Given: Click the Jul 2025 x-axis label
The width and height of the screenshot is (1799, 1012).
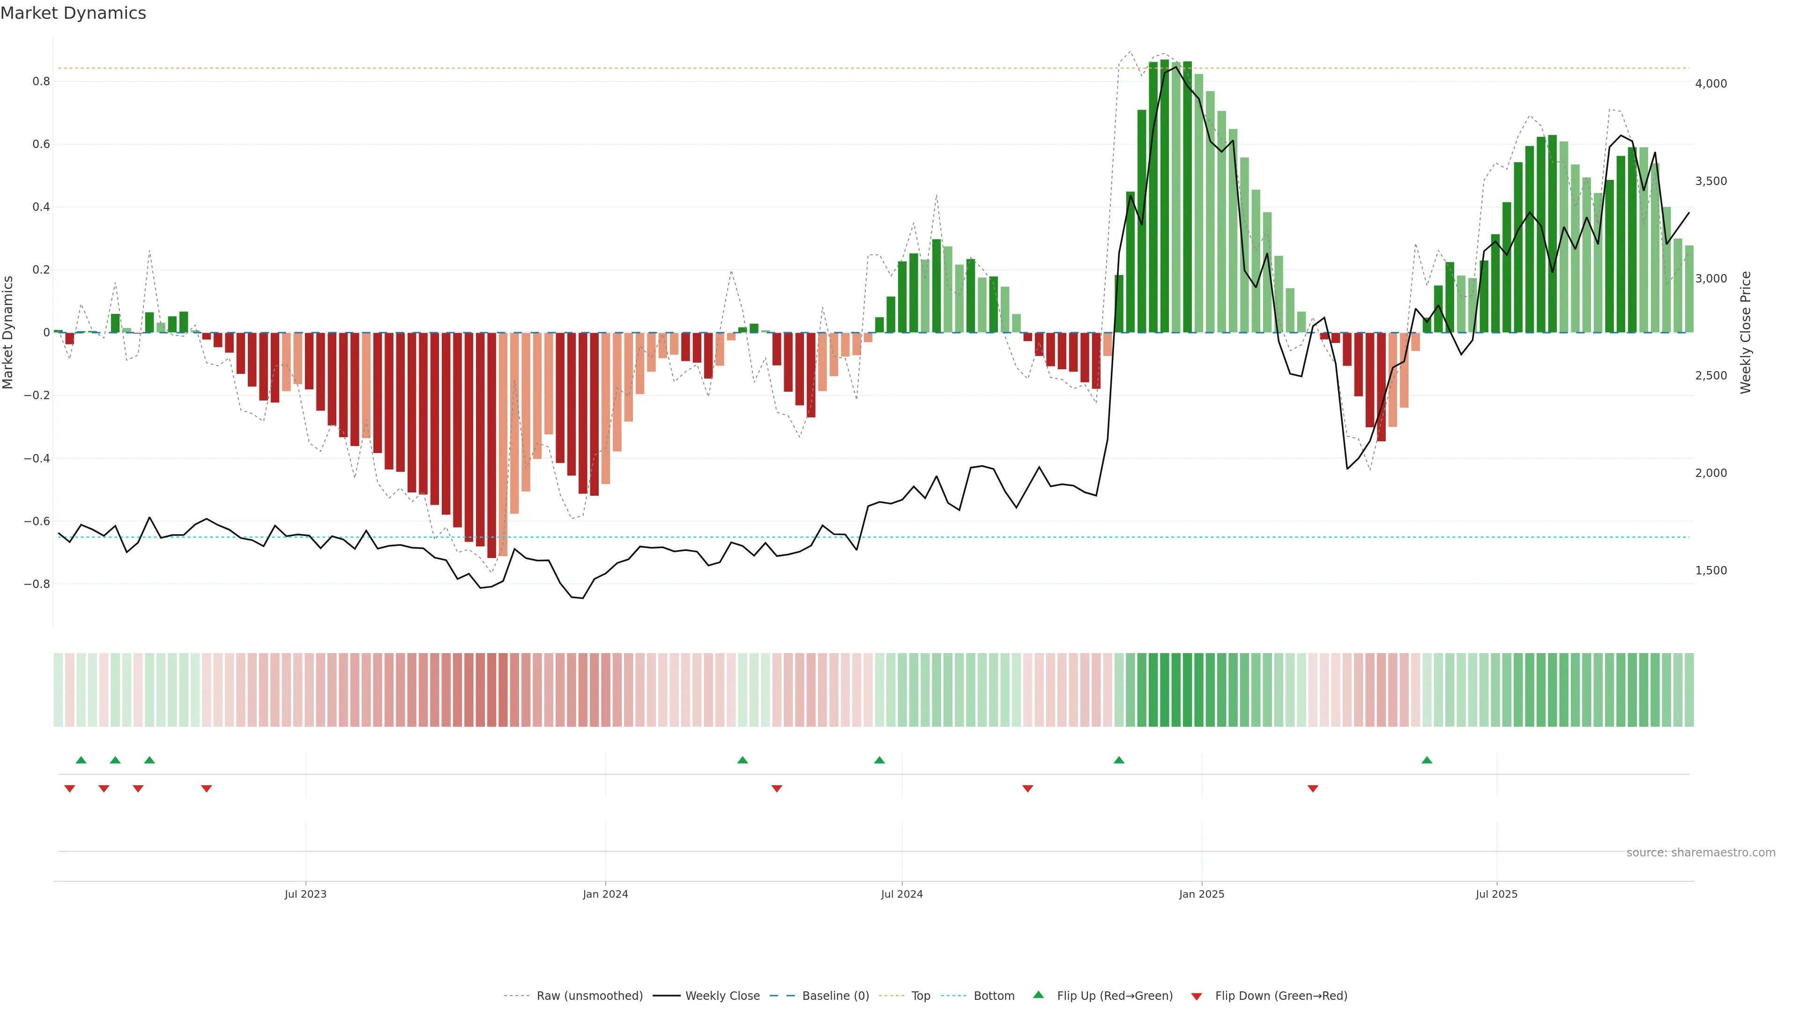Looking at the screenshot, I should tap(1496, 894).
